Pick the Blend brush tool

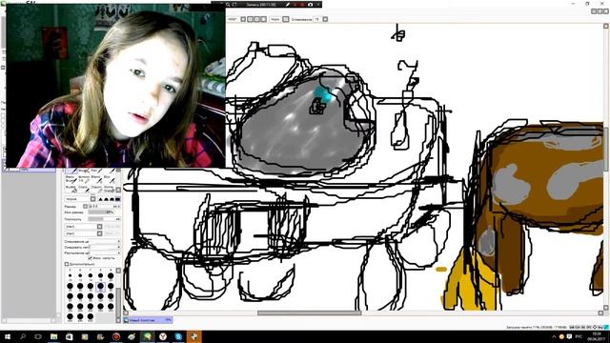95,179
